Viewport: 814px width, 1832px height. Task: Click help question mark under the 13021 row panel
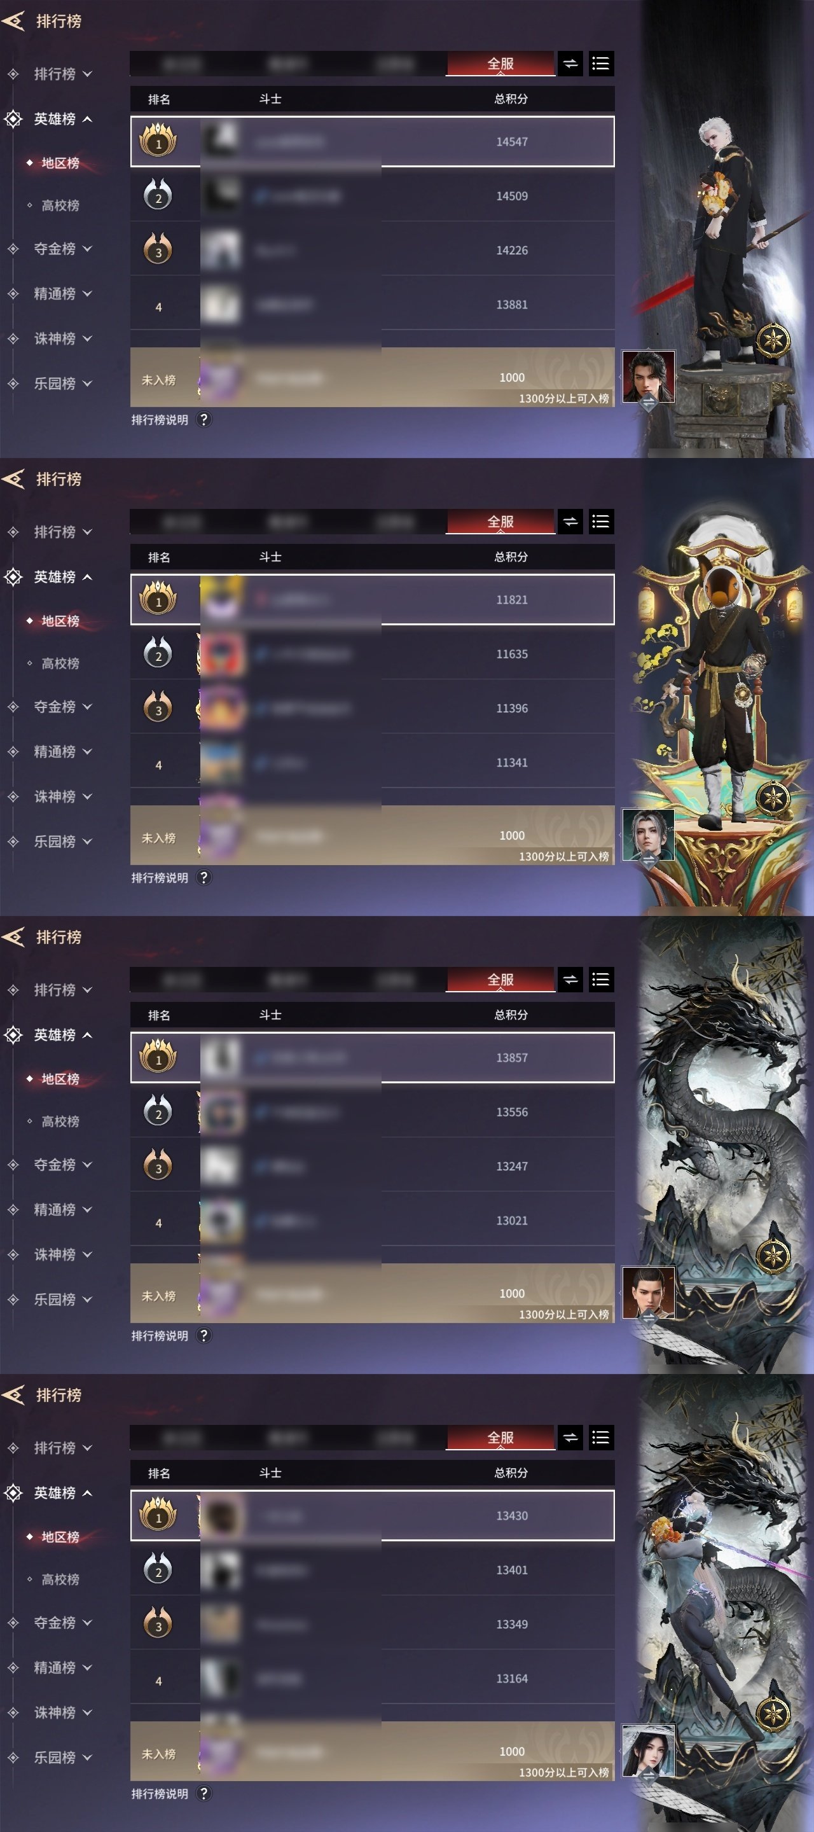click(x=203, y=1336)
